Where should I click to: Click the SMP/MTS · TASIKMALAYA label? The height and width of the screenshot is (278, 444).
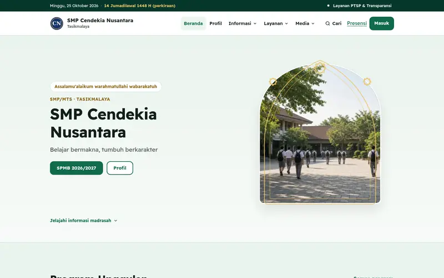(80, 100)
